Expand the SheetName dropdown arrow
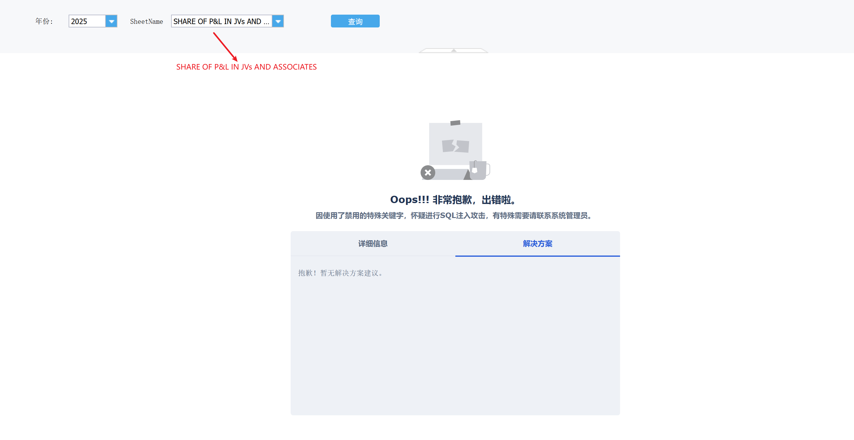Viewport: 854px width, 440px height. pos(278,21)
